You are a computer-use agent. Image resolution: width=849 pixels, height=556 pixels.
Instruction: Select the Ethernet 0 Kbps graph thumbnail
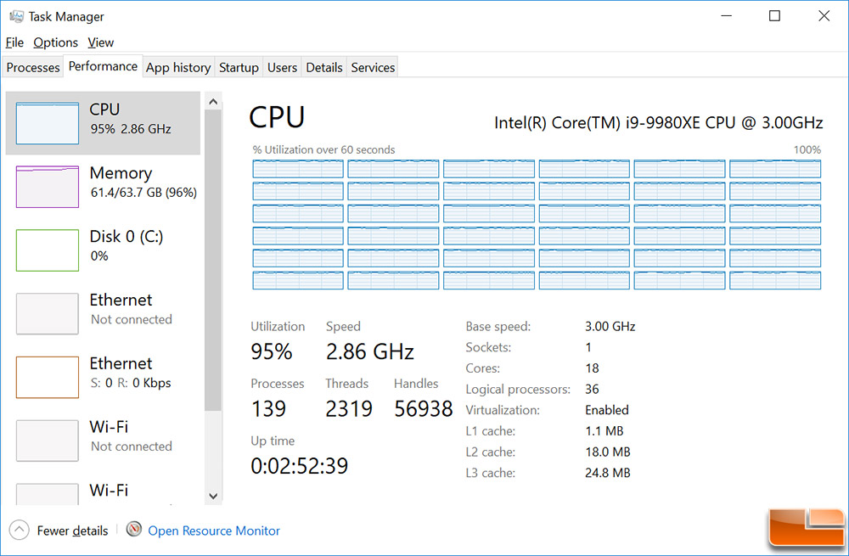(x=48, y=377)
